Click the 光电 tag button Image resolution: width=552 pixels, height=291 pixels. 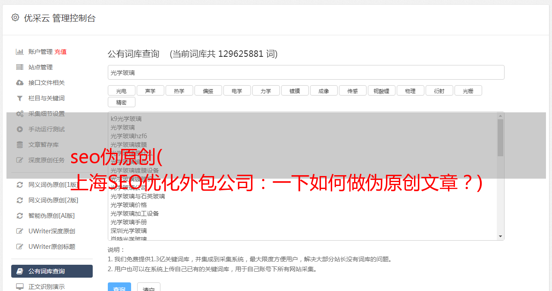121,90
